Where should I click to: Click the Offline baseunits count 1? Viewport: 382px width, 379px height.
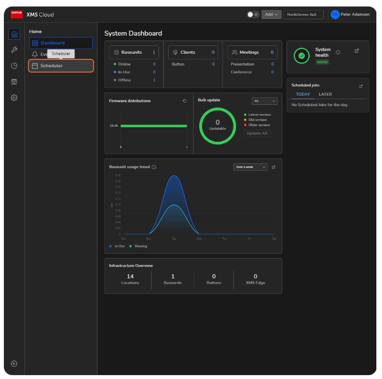154,80
